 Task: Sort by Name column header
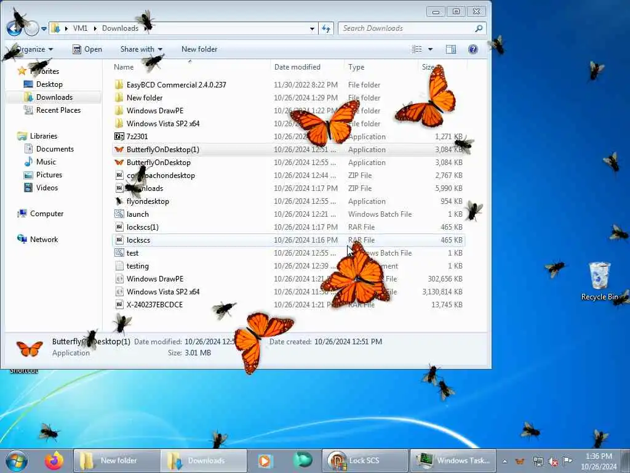pyautogui.click(x=124, y=67)
